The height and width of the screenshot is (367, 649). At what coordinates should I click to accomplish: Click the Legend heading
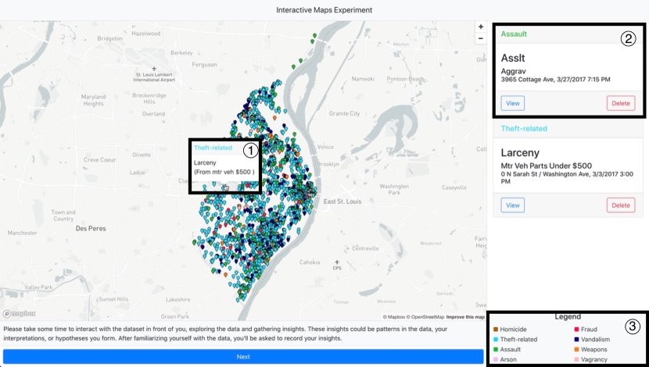568,316
